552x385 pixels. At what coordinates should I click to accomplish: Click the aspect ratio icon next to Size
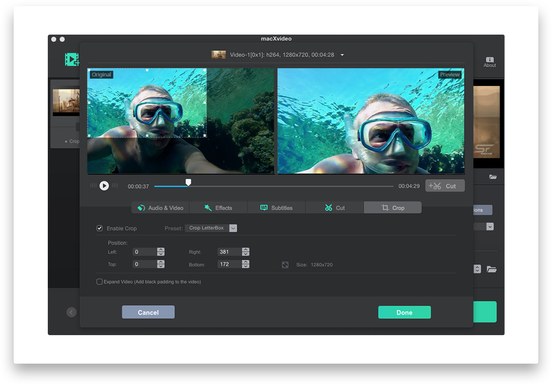click(x=285, y=265)
